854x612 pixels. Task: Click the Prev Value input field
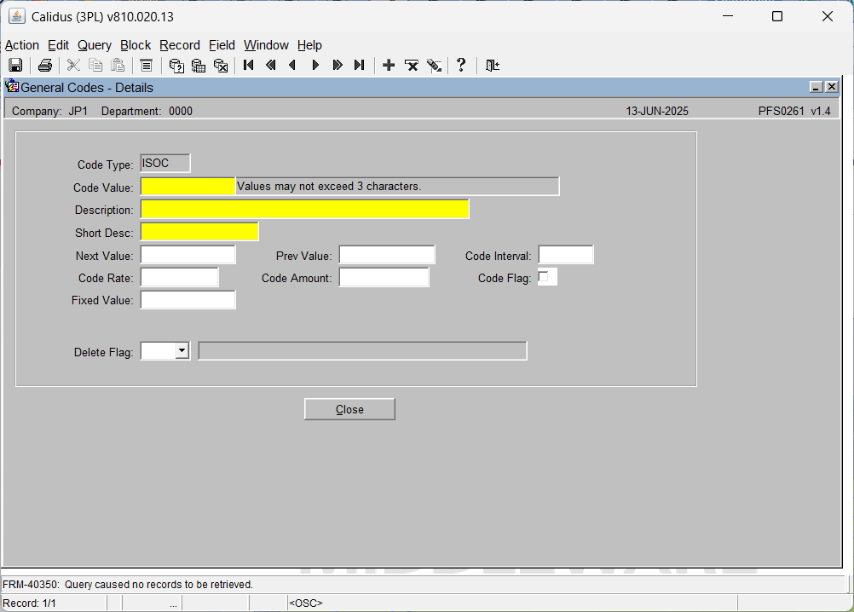387,255
